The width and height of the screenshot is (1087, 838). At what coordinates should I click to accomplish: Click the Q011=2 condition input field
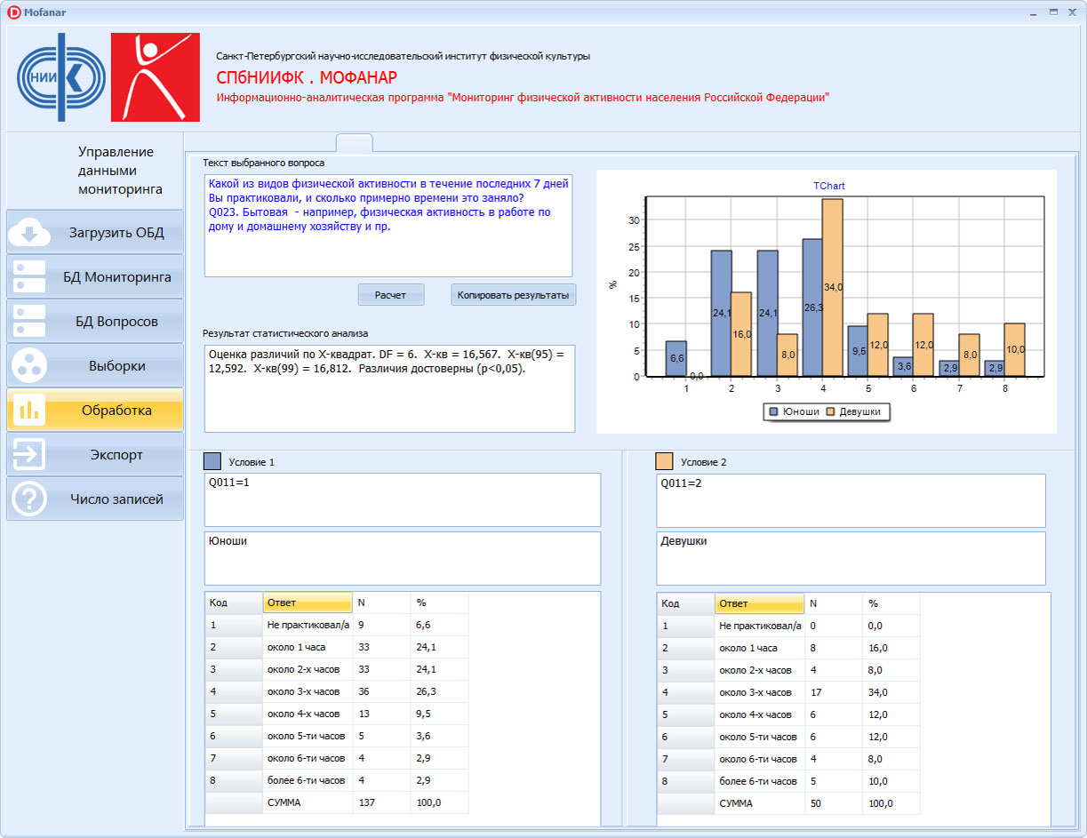pyautogui.click(x=851, y=500)
